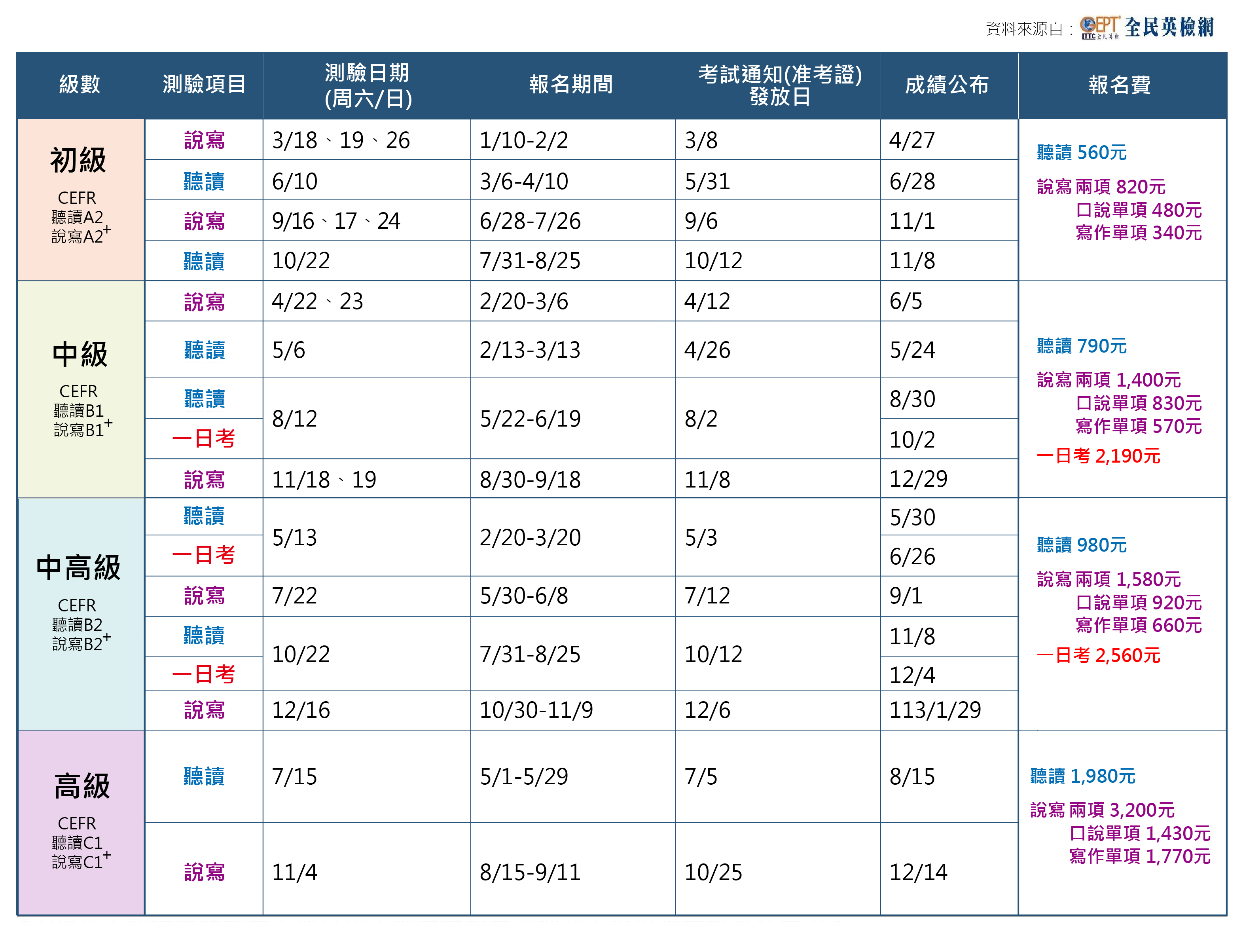Click score release date 9/1
The height and width of the screenshot is (941, 1245).
click(906, 596)
